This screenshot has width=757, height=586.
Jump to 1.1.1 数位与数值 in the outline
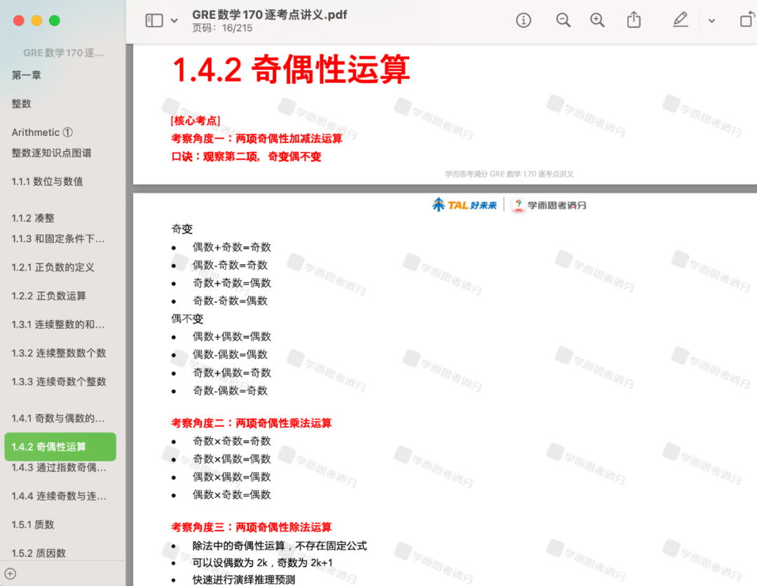[x=47, y=182]
